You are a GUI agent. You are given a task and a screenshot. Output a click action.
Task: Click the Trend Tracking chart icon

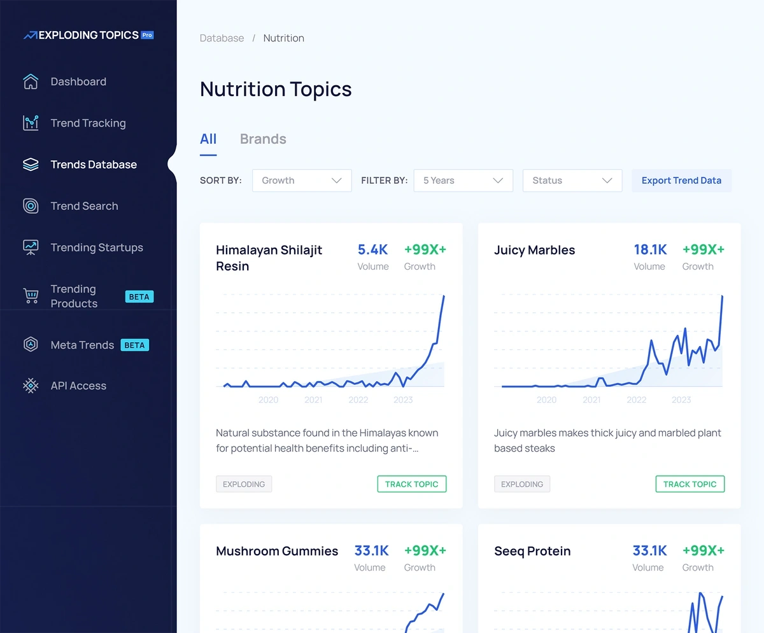coord(31,123)
